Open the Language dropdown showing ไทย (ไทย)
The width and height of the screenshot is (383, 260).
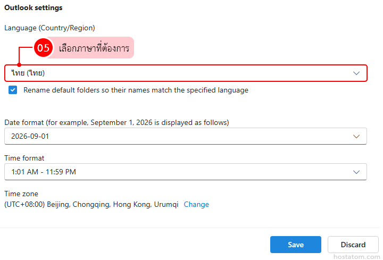pos(186,73)
